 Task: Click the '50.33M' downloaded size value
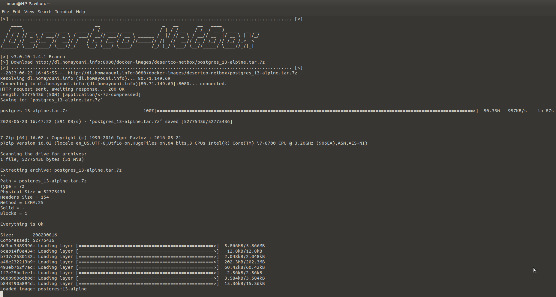click(492, 111)
